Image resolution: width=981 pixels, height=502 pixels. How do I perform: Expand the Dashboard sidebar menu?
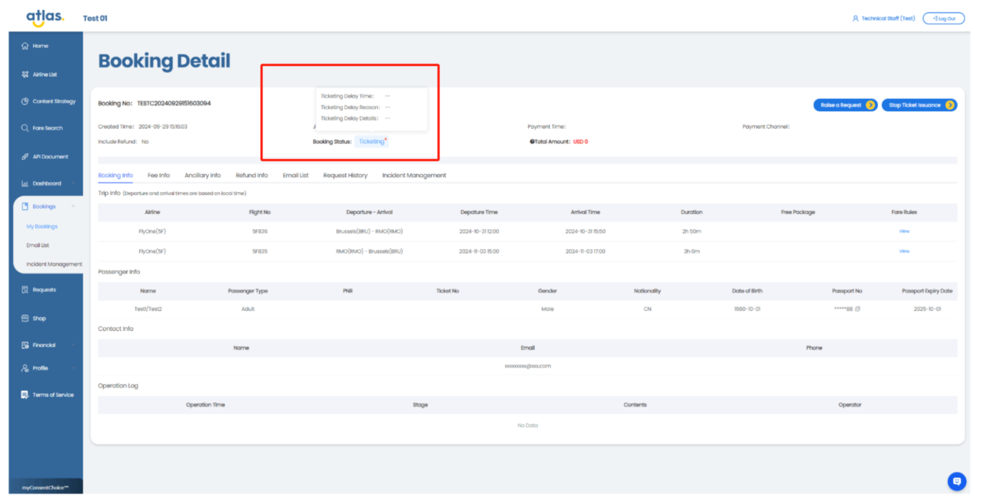point(73,183)
